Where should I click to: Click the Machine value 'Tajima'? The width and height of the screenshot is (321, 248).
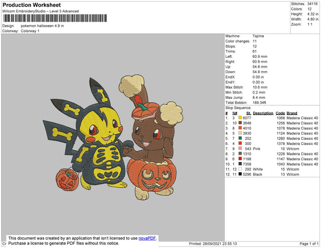pyautogui.click(x=258, y=36)
